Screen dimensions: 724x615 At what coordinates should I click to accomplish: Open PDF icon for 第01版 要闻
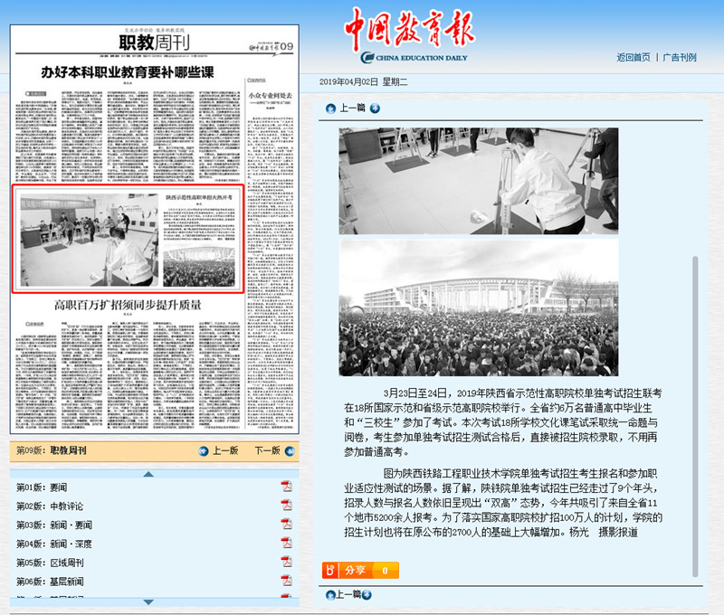coord(286,487)
